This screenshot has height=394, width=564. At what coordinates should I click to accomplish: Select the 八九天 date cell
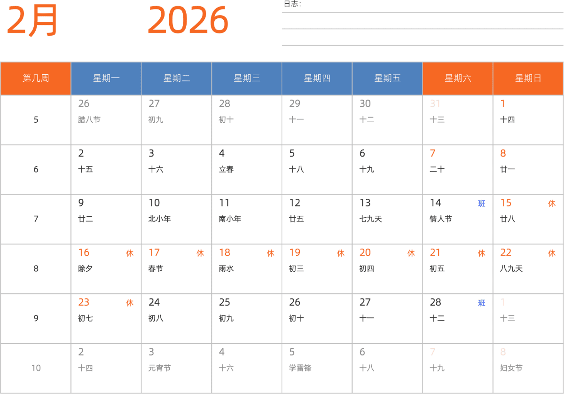528,269
